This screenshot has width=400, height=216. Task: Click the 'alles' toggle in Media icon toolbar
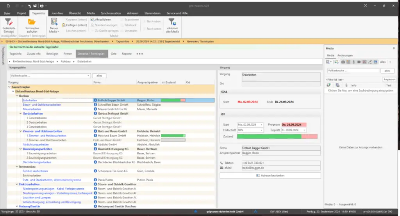383,62
